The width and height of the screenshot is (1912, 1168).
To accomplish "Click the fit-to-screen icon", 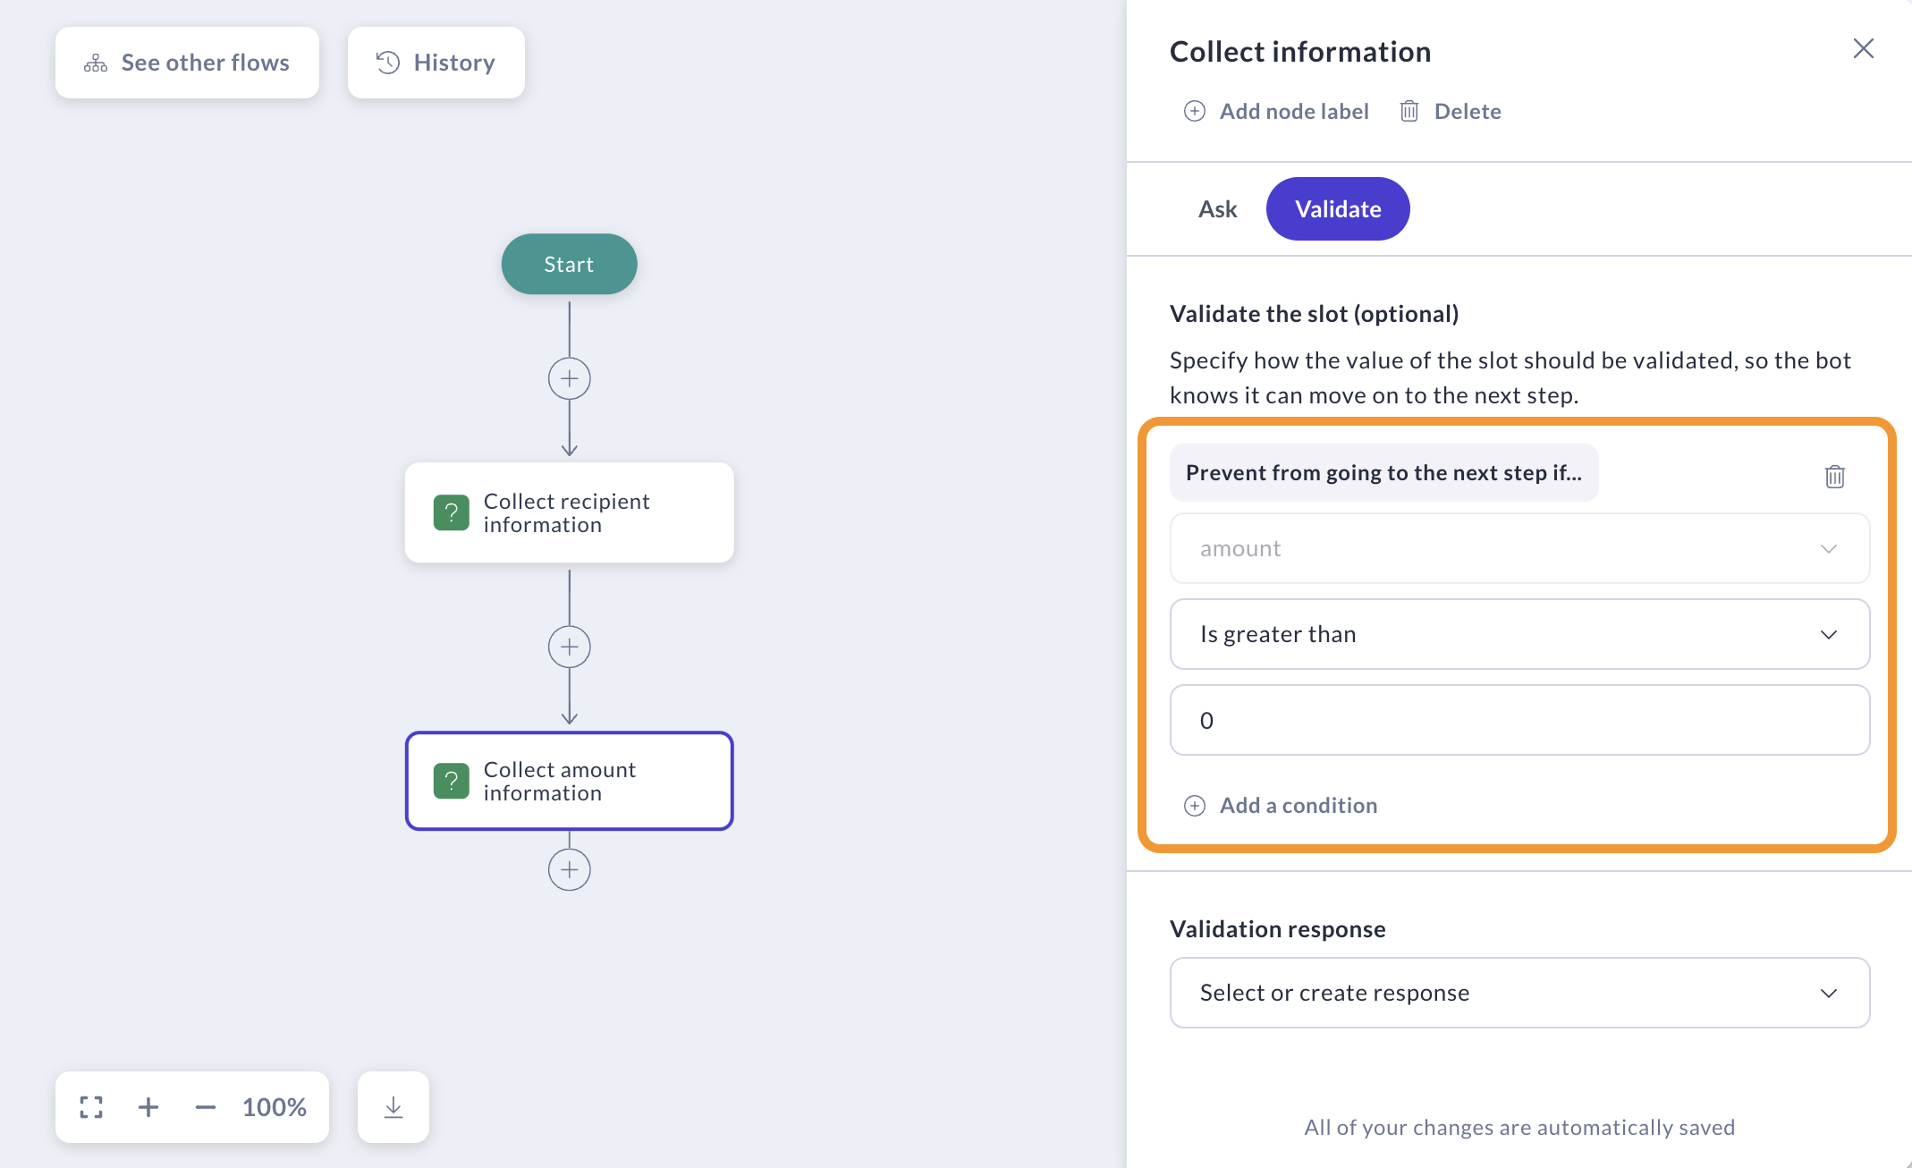I will tap(91, 1107).
